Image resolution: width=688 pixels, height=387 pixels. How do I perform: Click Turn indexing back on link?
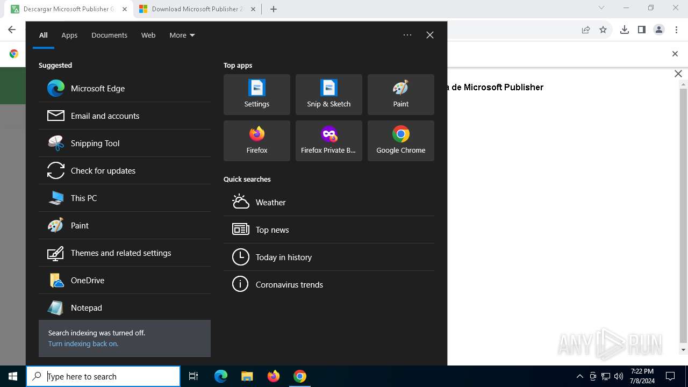pos(83,343)
